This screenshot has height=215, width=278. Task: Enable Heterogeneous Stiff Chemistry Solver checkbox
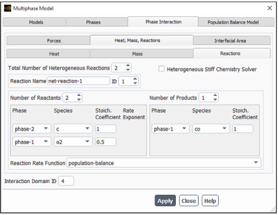tap(161, 69)
